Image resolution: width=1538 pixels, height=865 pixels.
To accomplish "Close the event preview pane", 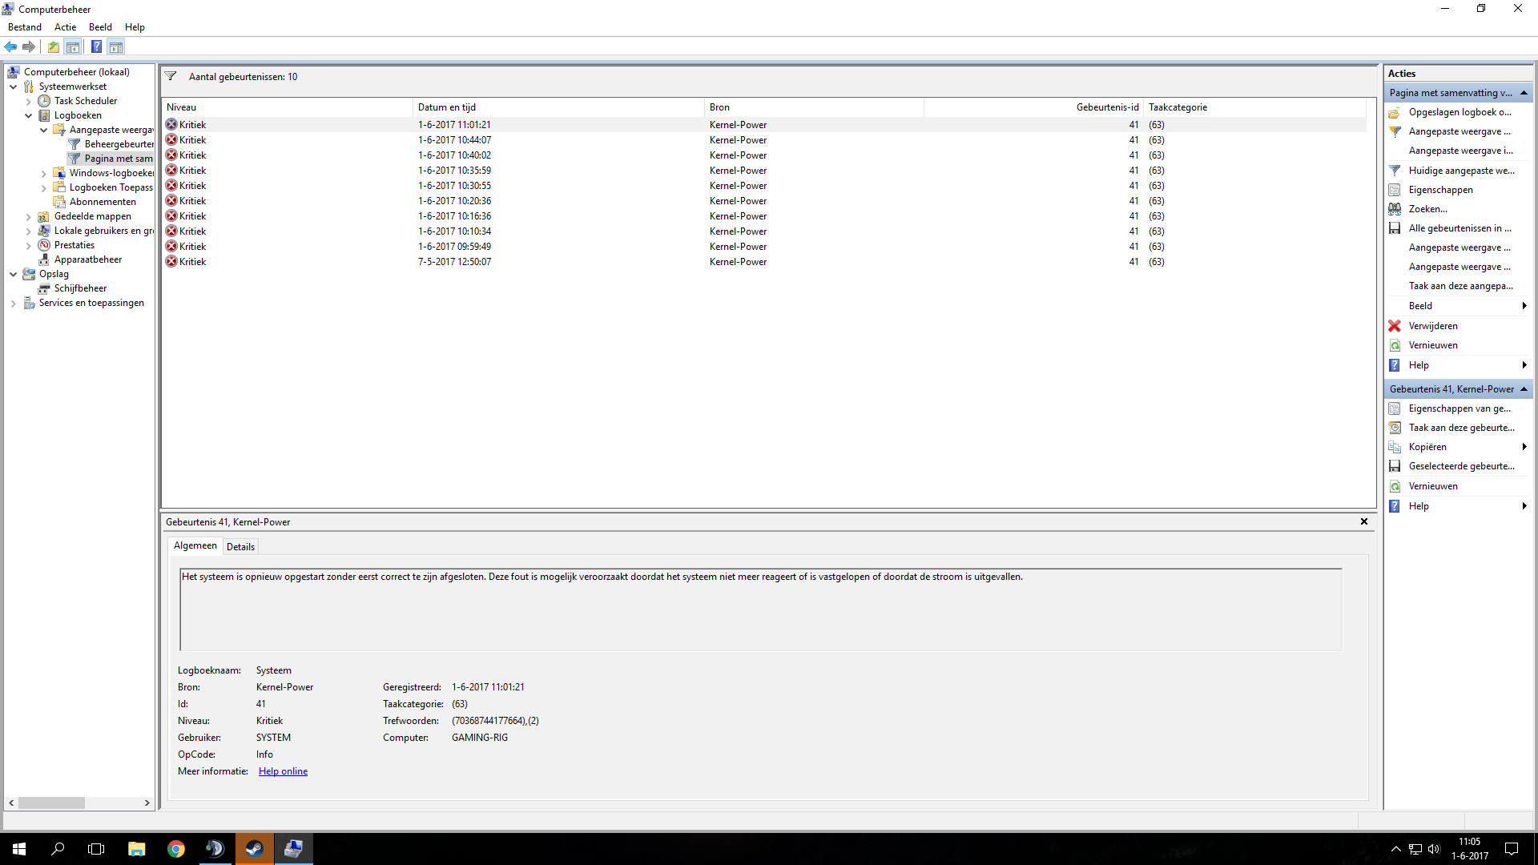I will pos(1364,521).
